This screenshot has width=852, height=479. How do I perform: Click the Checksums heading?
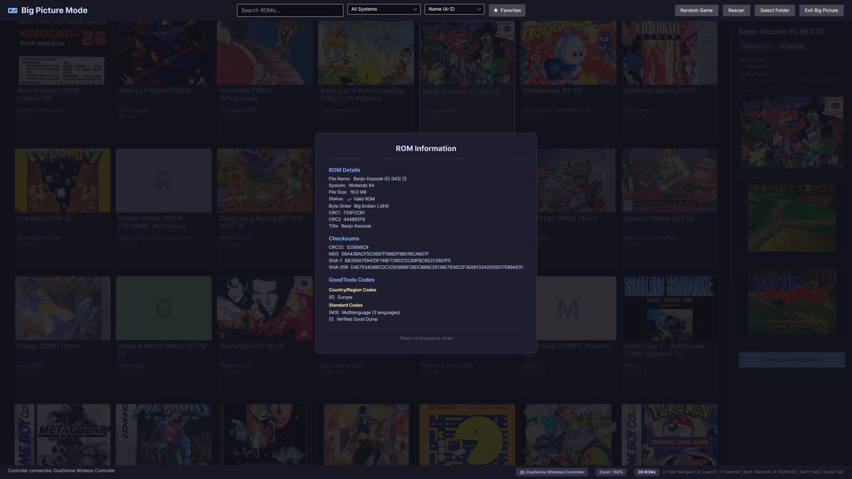point(344,238)
